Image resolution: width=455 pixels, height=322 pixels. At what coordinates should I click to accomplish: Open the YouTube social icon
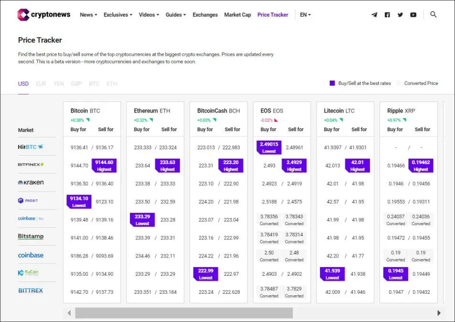[x=413, y=15]
